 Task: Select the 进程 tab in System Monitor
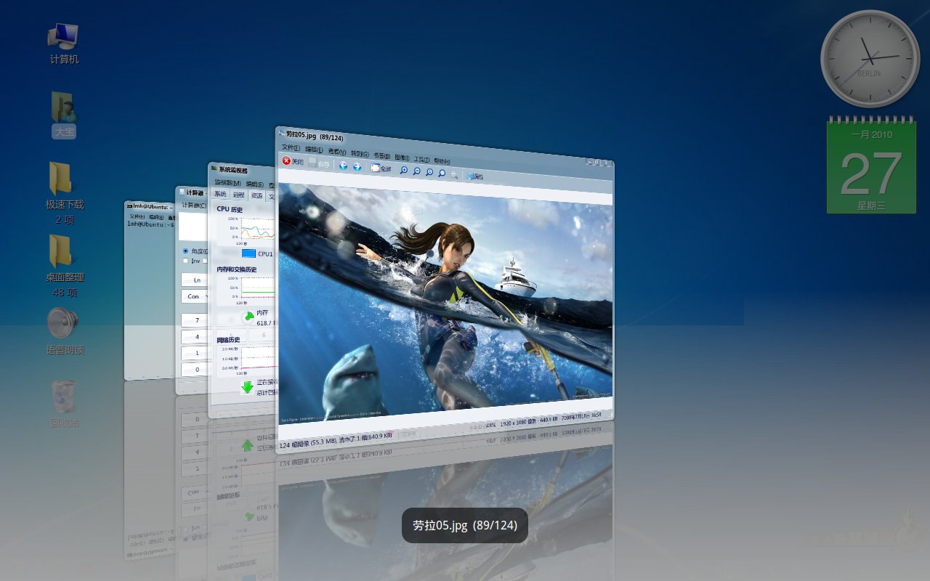pyautogui.click(x=238, y=195)
